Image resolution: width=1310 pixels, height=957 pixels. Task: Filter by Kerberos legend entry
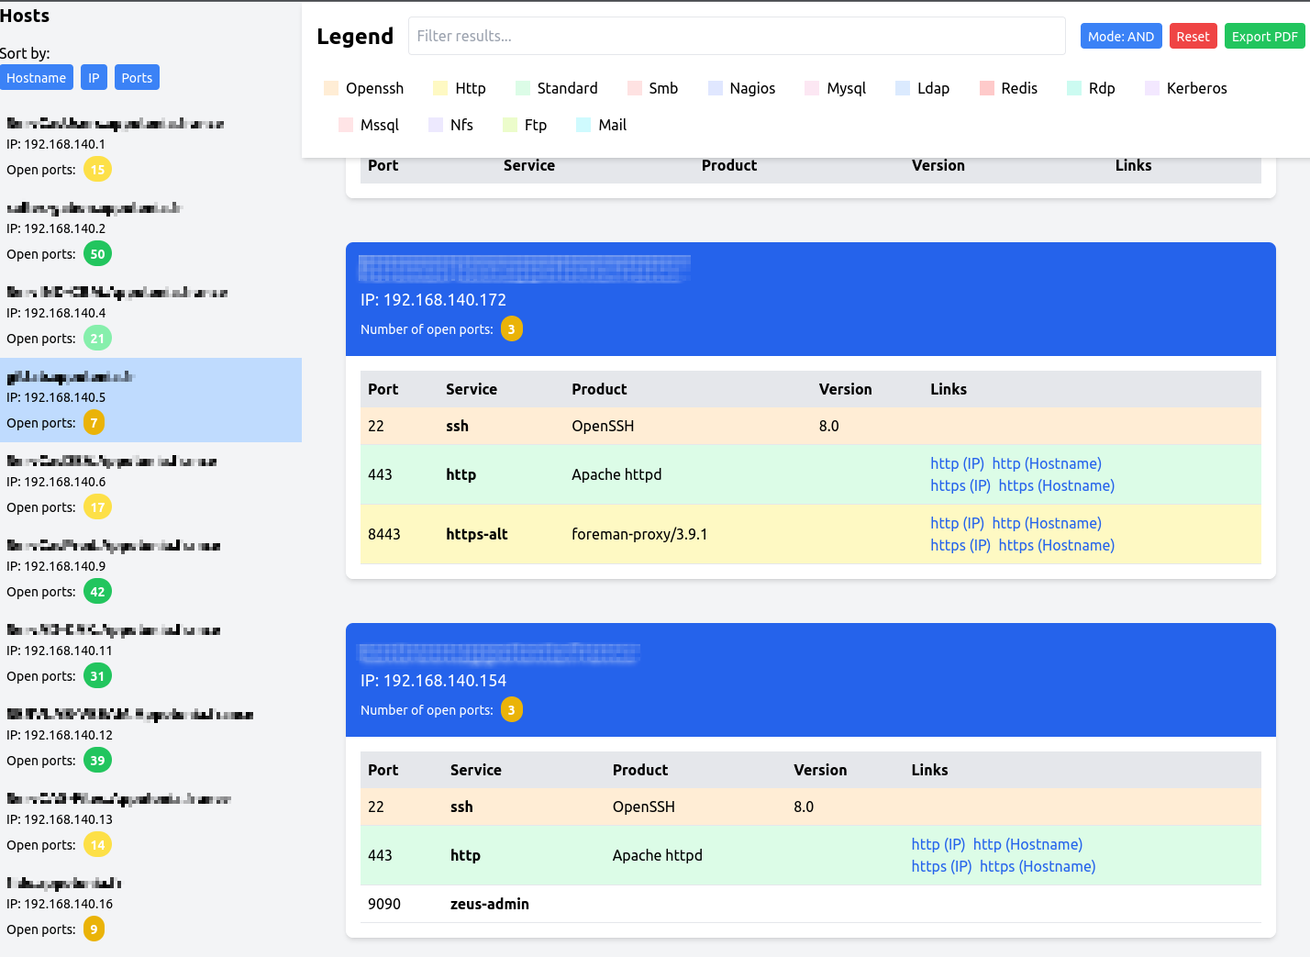point(1185,88)
